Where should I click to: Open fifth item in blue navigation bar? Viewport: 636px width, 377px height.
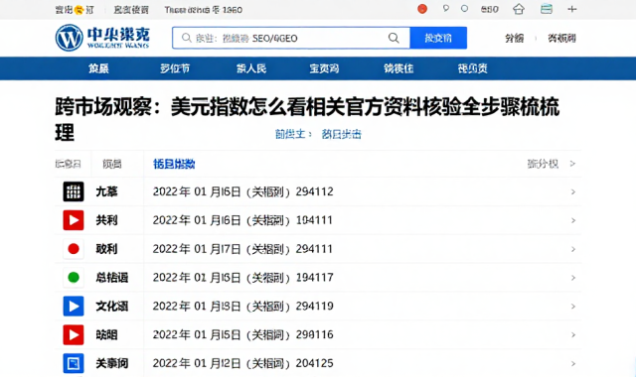[398, 68]
